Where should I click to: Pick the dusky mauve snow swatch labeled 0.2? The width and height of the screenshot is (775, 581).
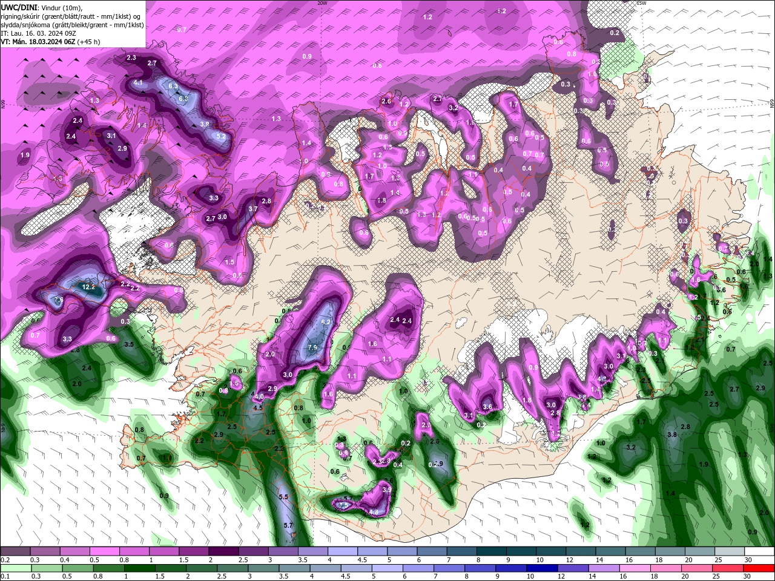point(15,551)
